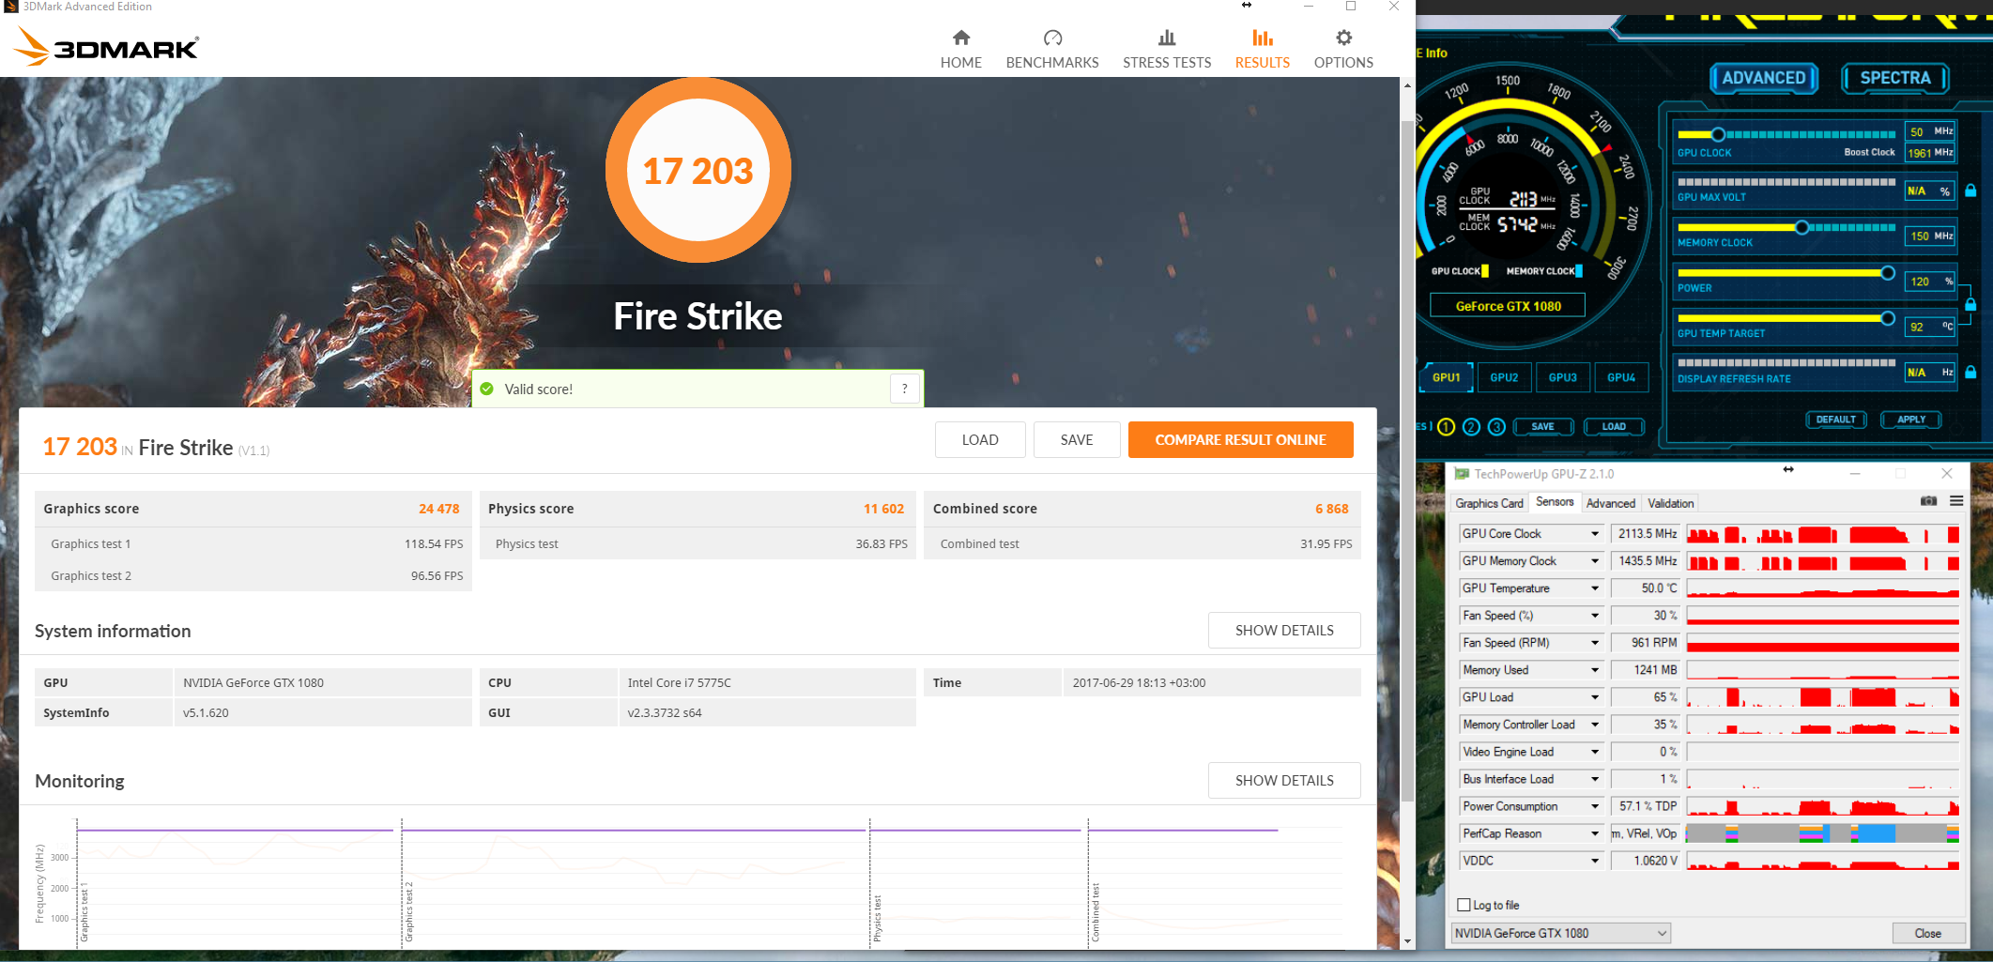
Task: Click the green Valid score checkmark icon
Action: (x=487, y=389)
